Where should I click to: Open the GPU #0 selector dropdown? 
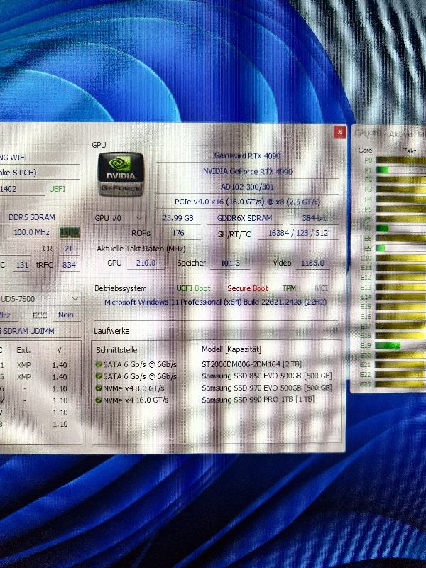coord(118,218)
